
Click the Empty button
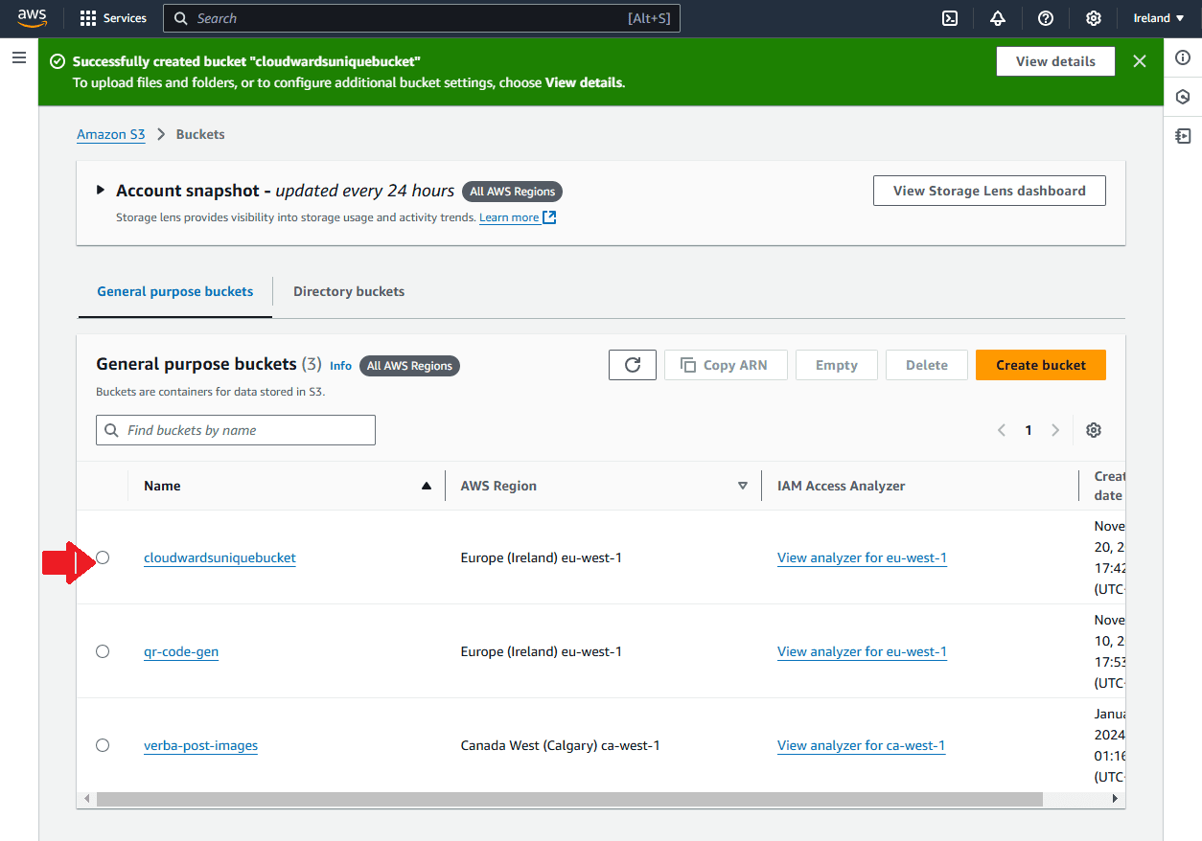[x=837, y=365]
